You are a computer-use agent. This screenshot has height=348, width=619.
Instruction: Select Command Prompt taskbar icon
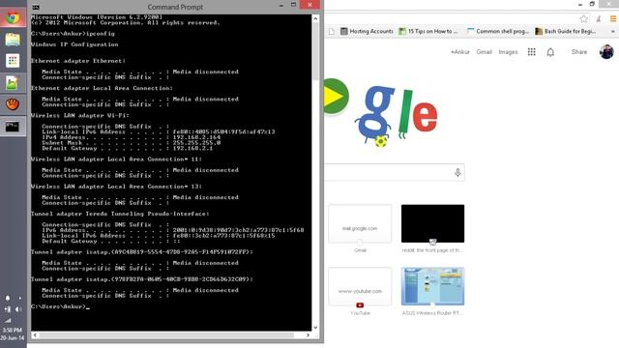[13, 127]
